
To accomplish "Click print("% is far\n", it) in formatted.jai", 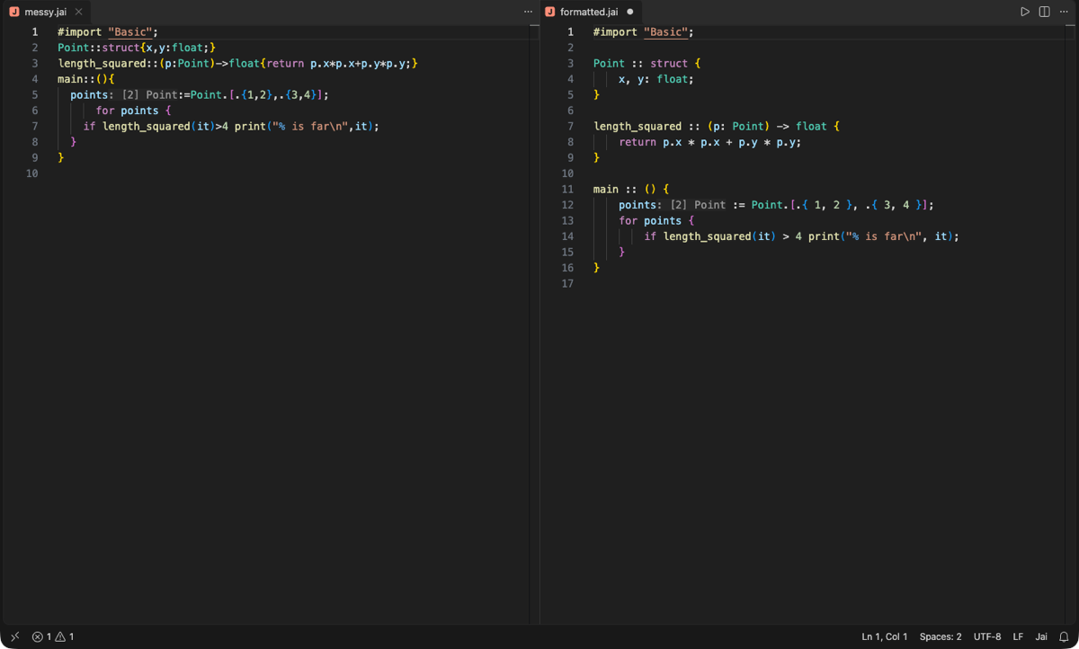I will pos(881,236).
